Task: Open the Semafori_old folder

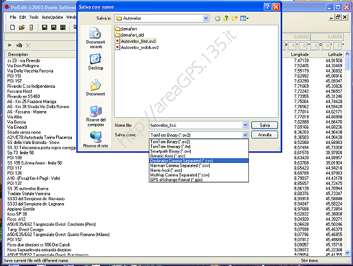Action: tap(129, 35)
